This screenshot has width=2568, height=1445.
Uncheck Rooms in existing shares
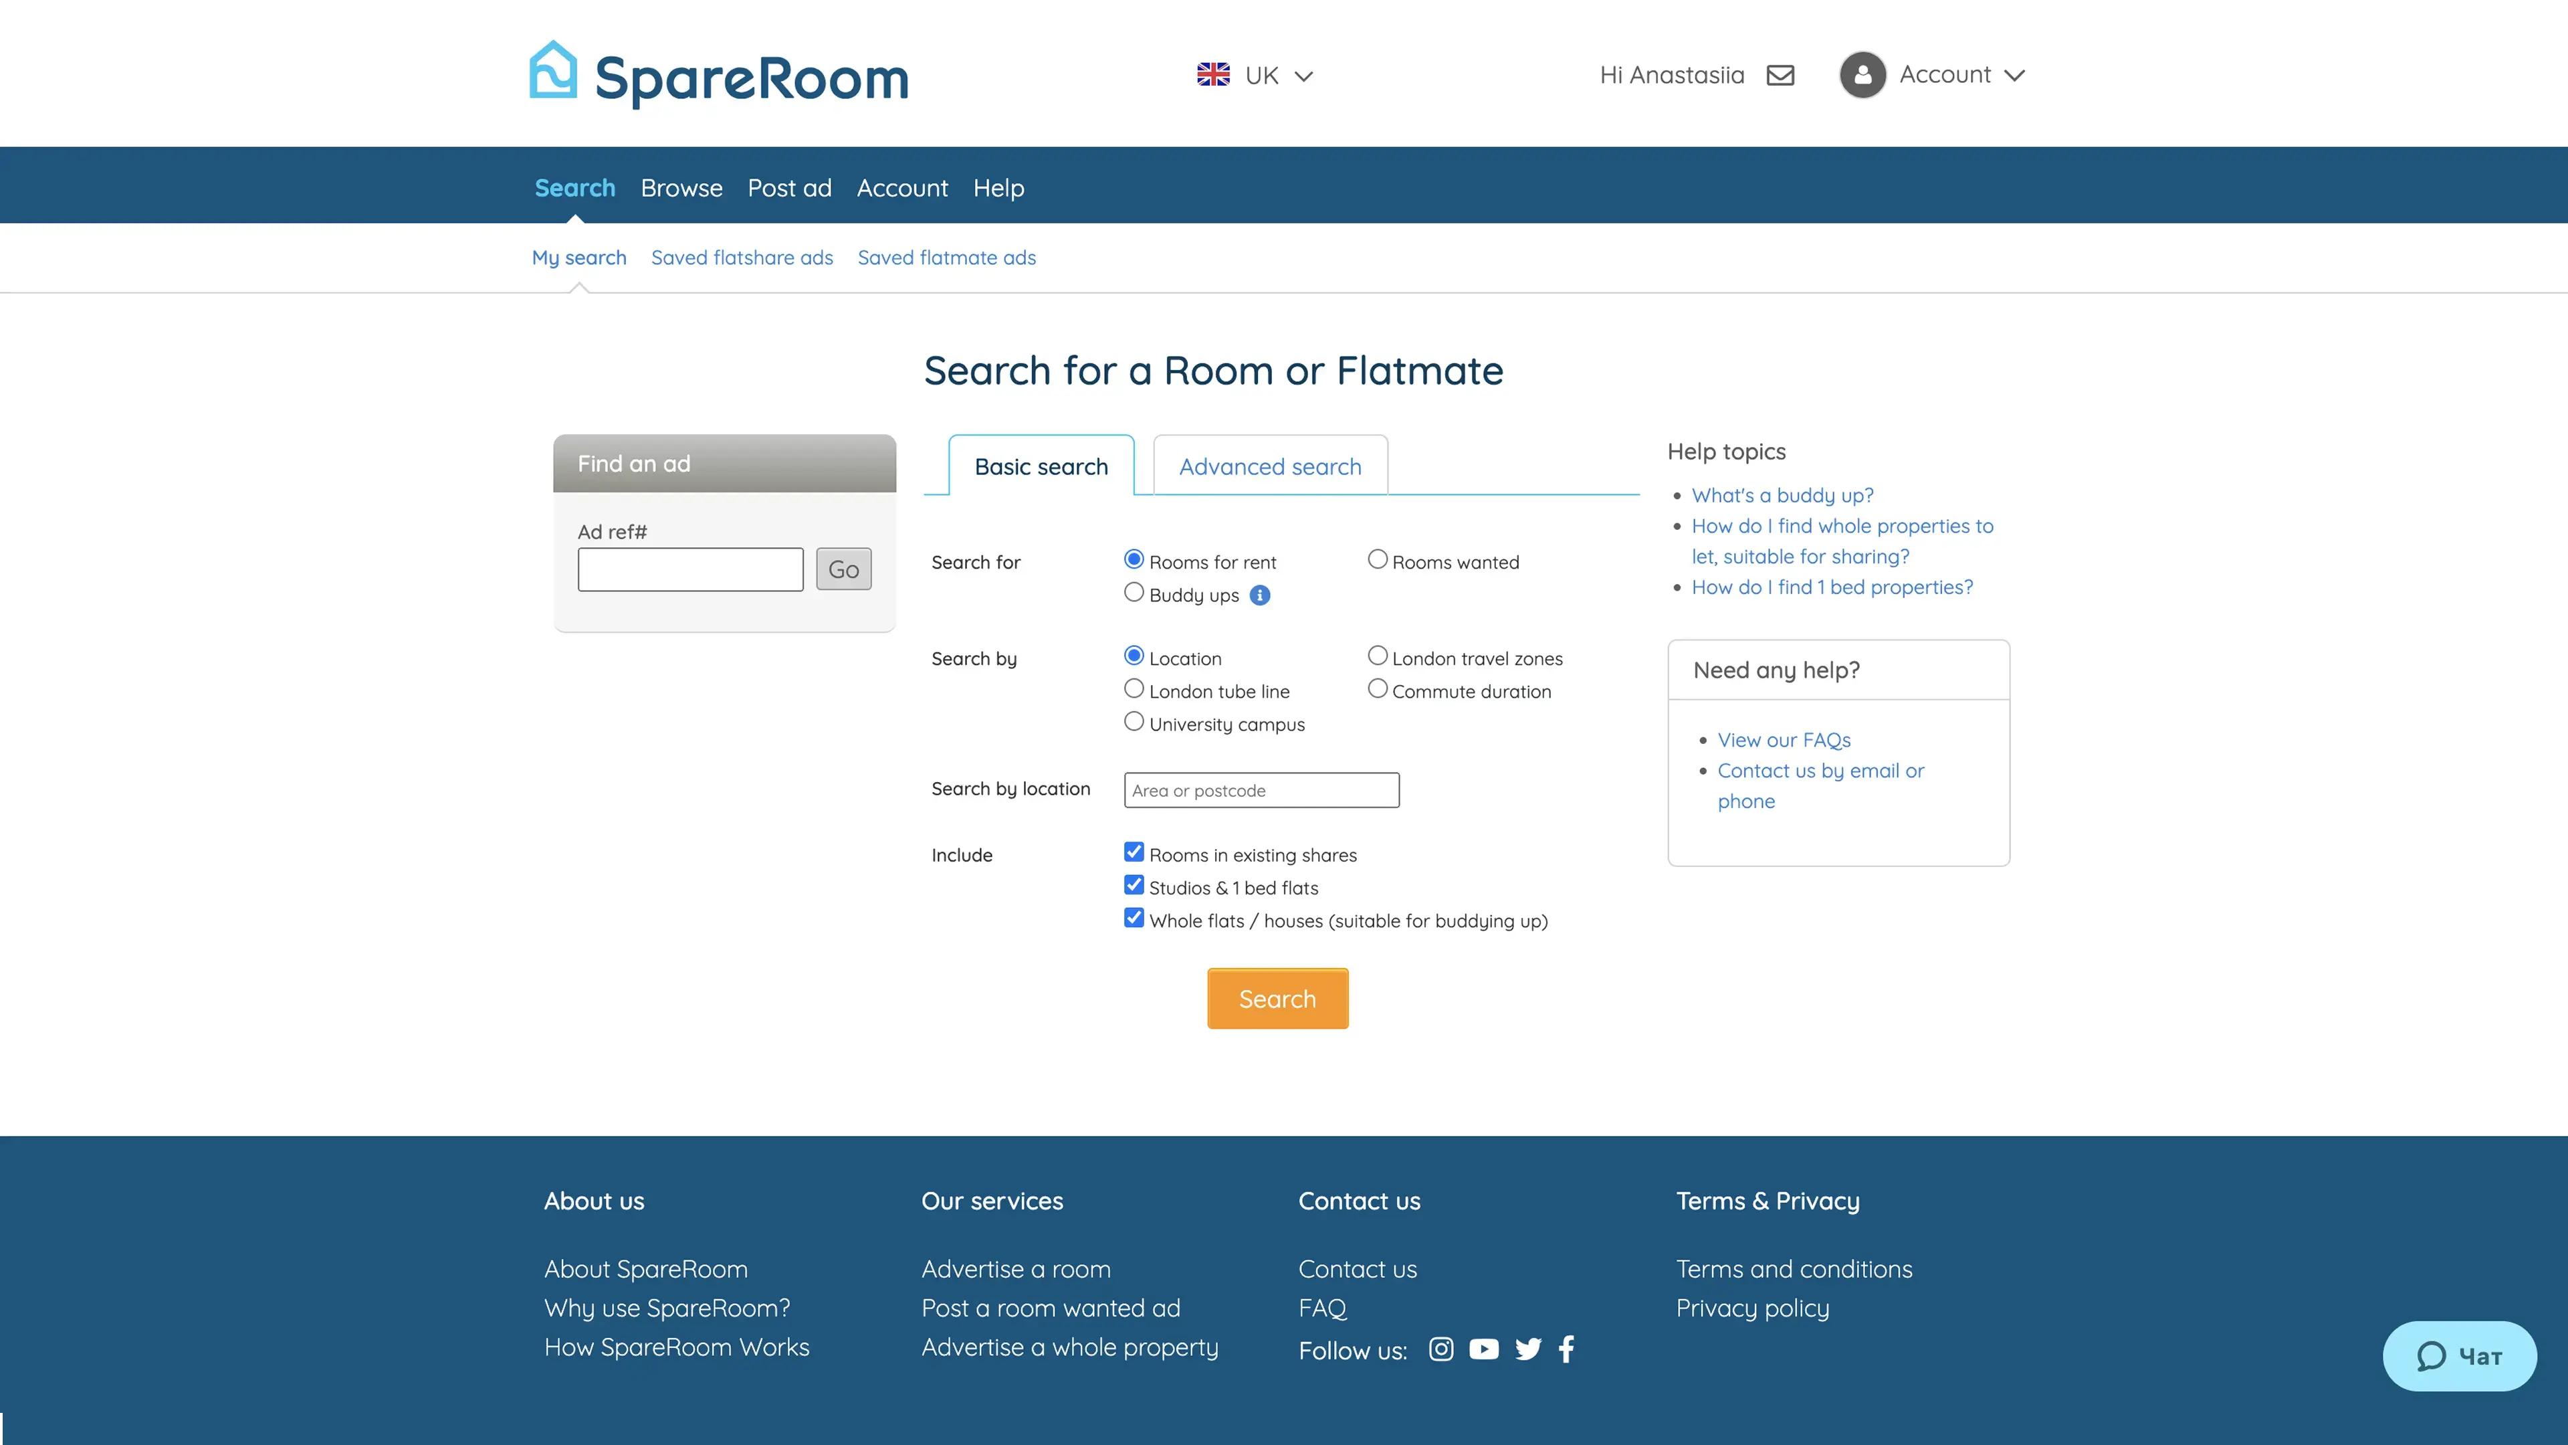coord(1134,853)
